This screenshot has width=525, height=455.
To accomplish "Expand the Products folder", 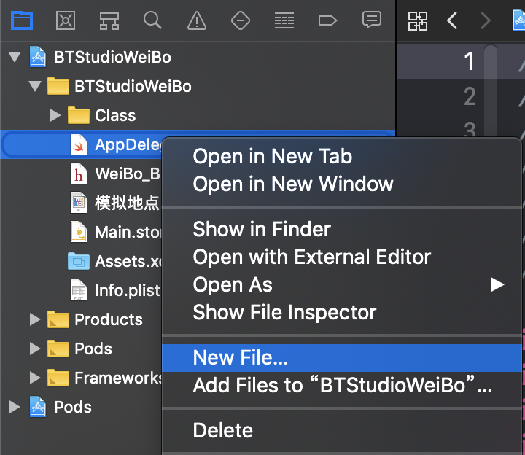I will (35, 319).
